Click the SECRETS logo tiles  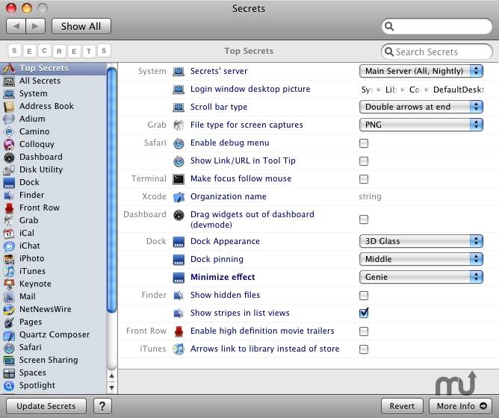59,51
